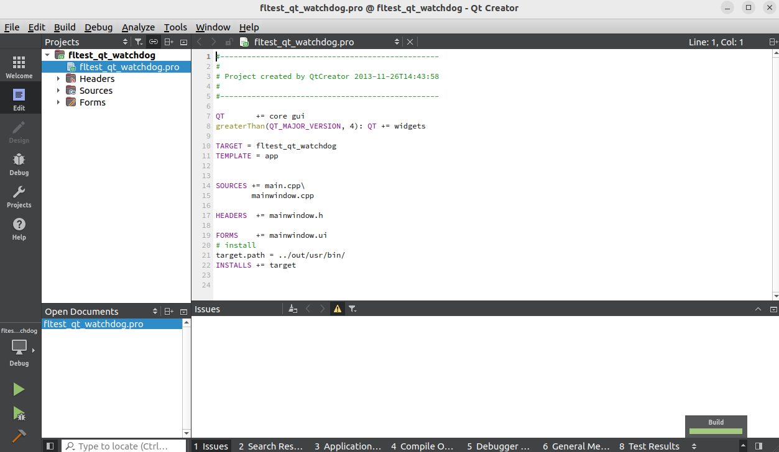The width and height of the screenshot is (779, 452).
Task: Open the Help mode
Action: pyautogui.click(x=19, y=228)
